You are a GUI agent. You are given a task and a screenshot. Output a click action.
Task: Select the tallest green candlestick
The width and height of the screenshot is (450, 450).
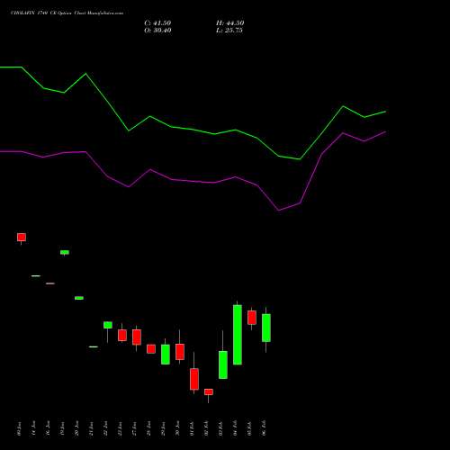pos(238,335)
